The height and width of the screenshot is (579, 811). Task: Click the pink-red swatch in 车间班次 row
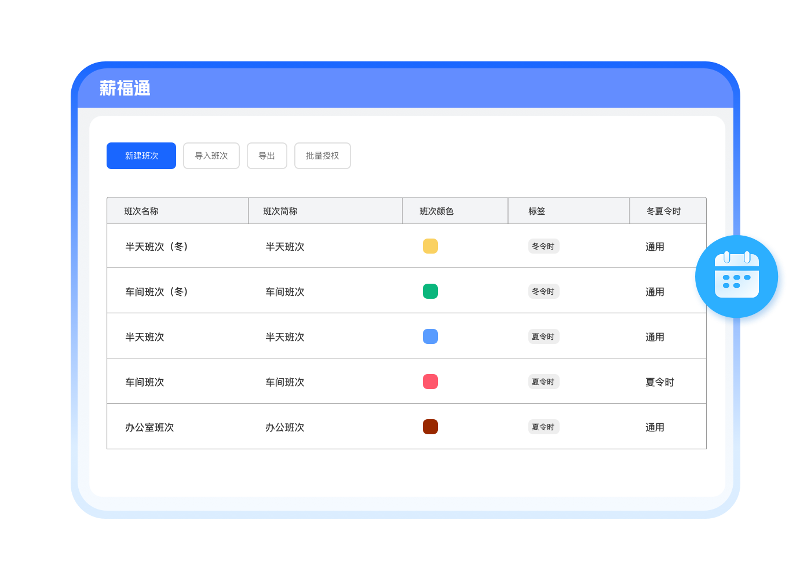click(x=430, y=382)
